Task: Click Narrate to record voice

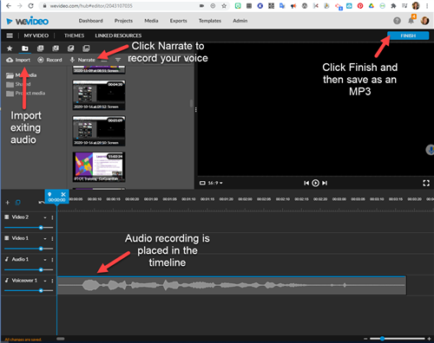Action: pyautogui.click(x=82, y=60)
